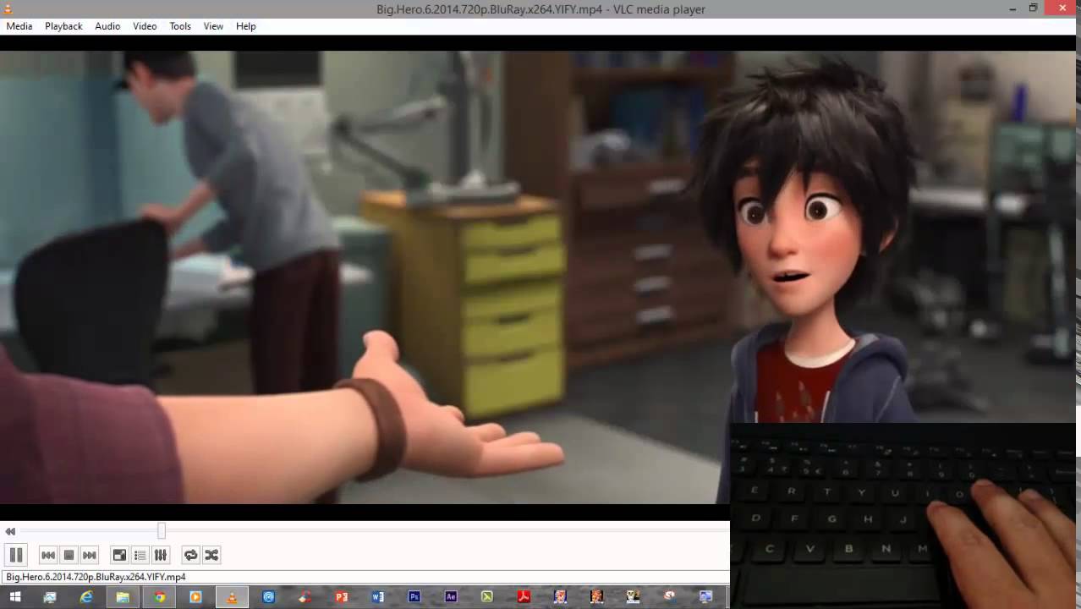Toggle shuffle random playback
This screenshot has width=1081, height=609.
(211, 555)
